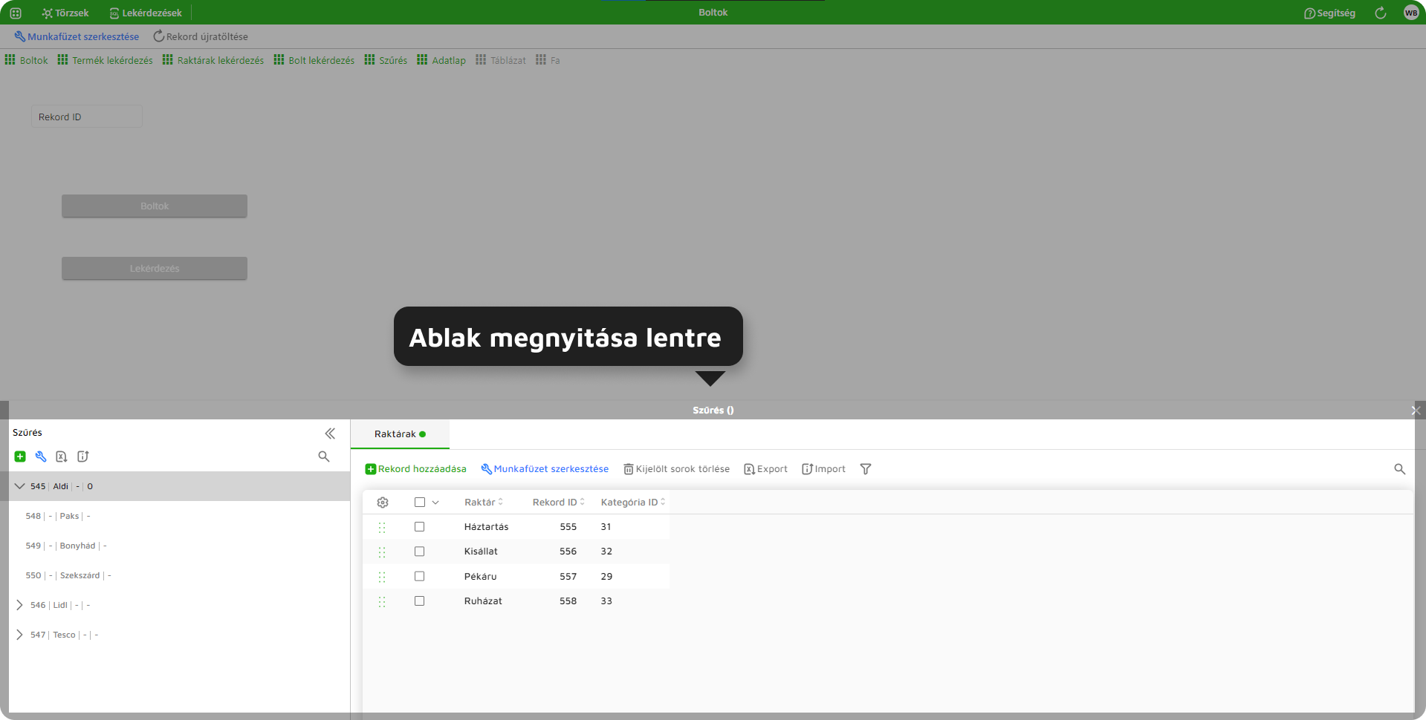This screenshot has width=1426, height=720.
Task: Click the Ruházat cell
Action: coord(483,601)
